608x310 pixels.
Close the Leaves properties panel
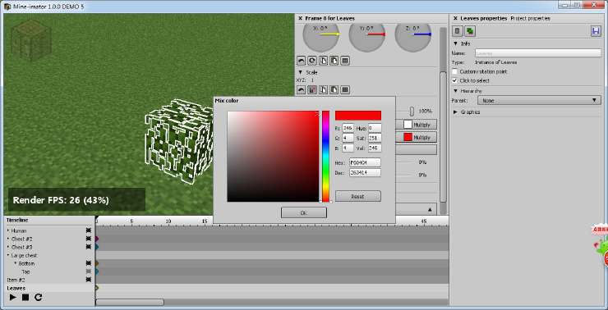coord(455,18)
